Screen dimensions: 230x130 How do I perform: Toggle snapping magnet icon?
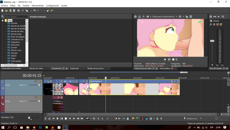pyautogui.click(x=142, y=119)
